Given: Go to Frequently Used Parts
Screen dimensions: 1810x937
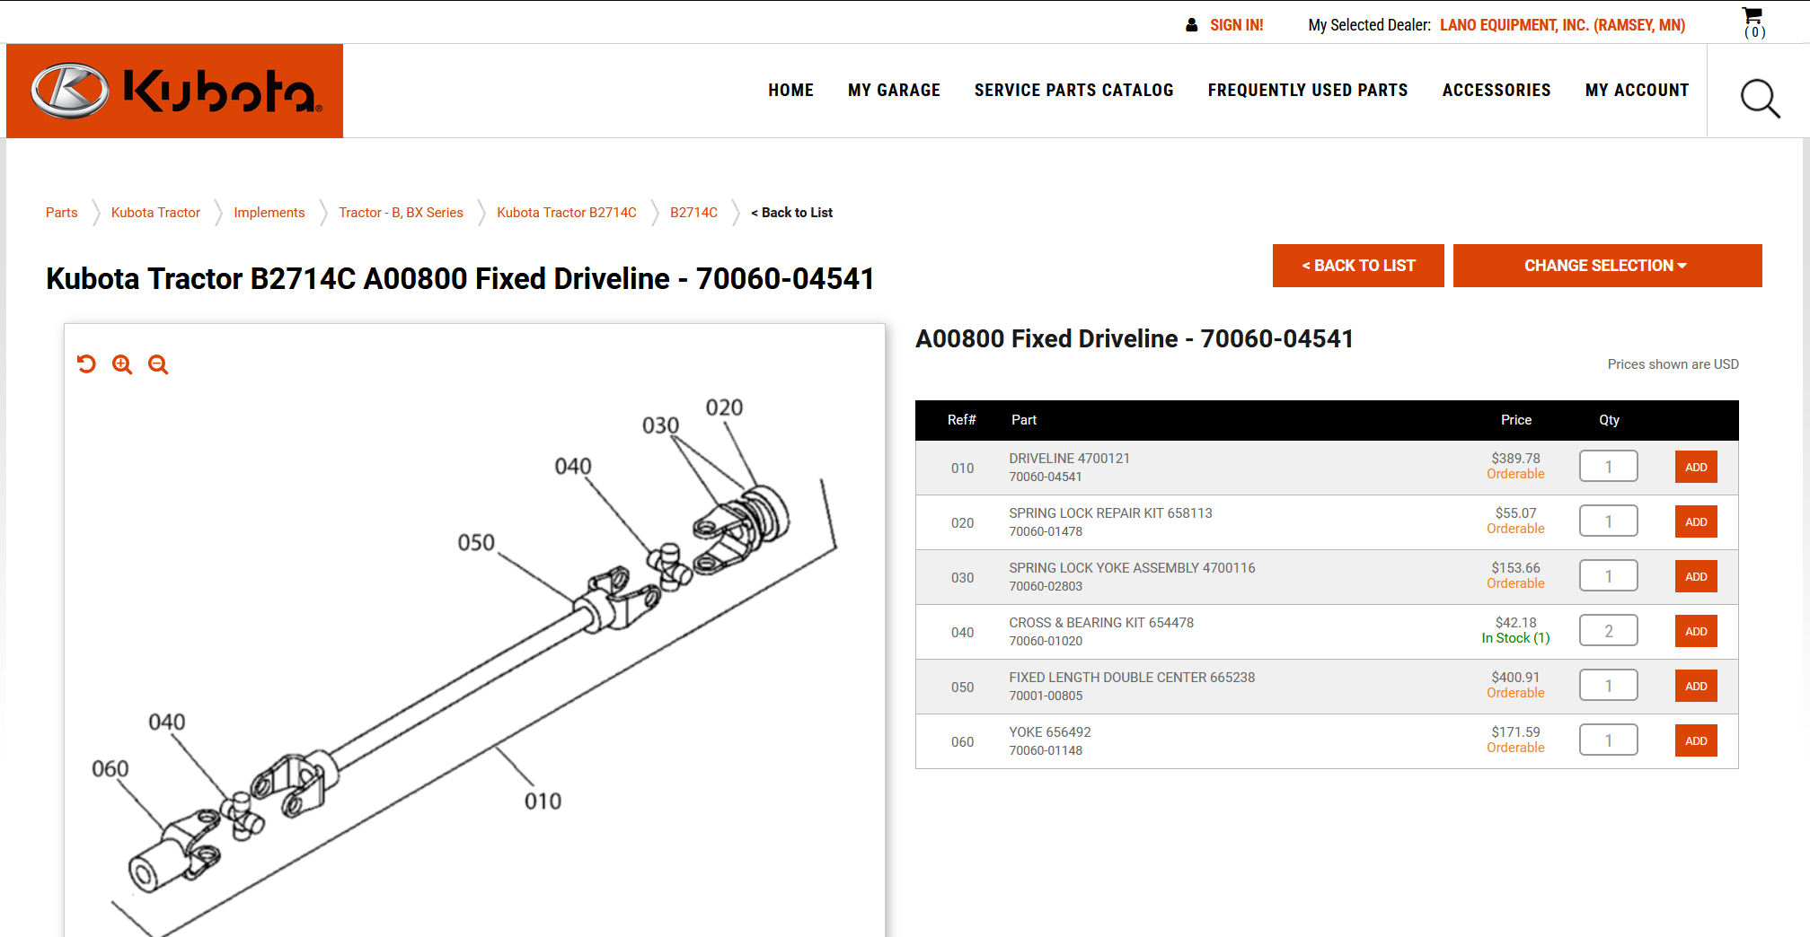Looking at the screenshot, I should (1307, 91).
